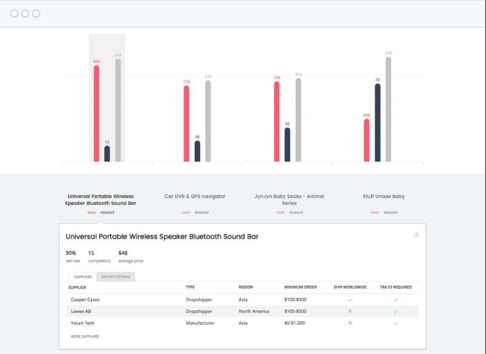The height and width of the screenshot is (354, 486).
Task: Click the Asia region in the Yocan Tech row
Action: click(x=243, y=323)
